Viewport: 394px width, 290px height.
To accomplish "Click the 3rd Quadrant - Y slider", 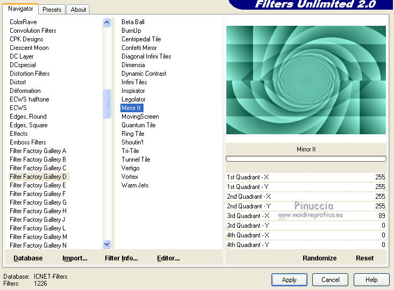I will click(x=306, y=225).
